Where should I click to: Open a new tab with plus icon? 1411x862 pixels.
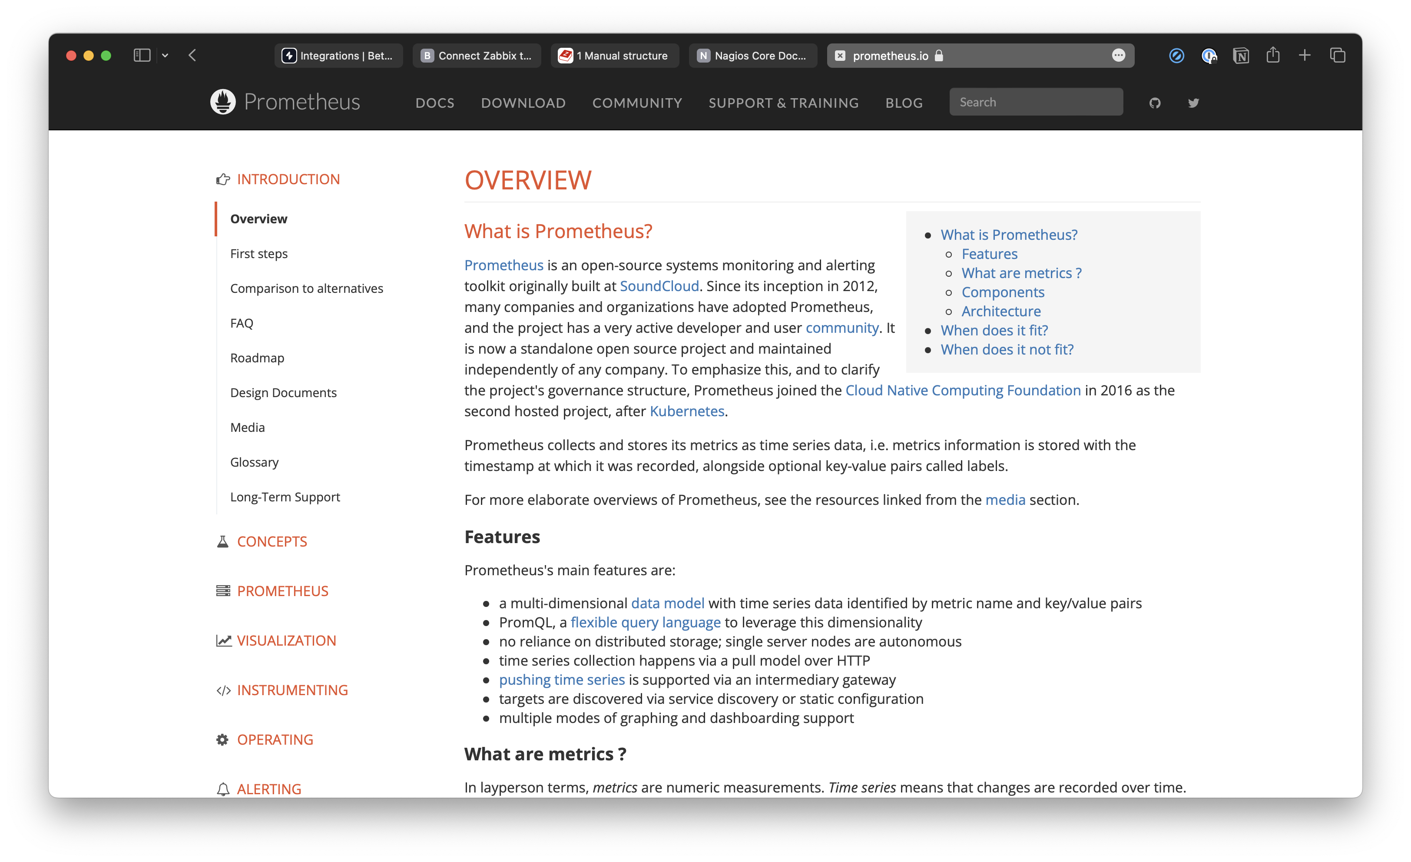1305,56
